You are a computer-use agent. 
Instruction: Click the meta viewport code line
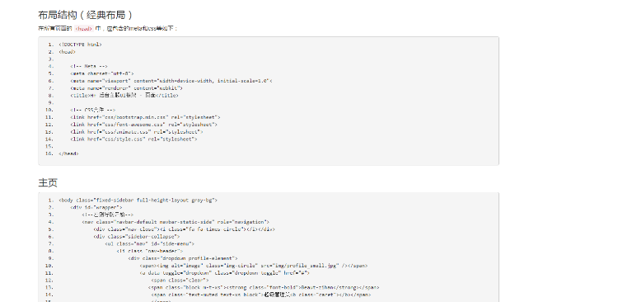pos(171,81)
